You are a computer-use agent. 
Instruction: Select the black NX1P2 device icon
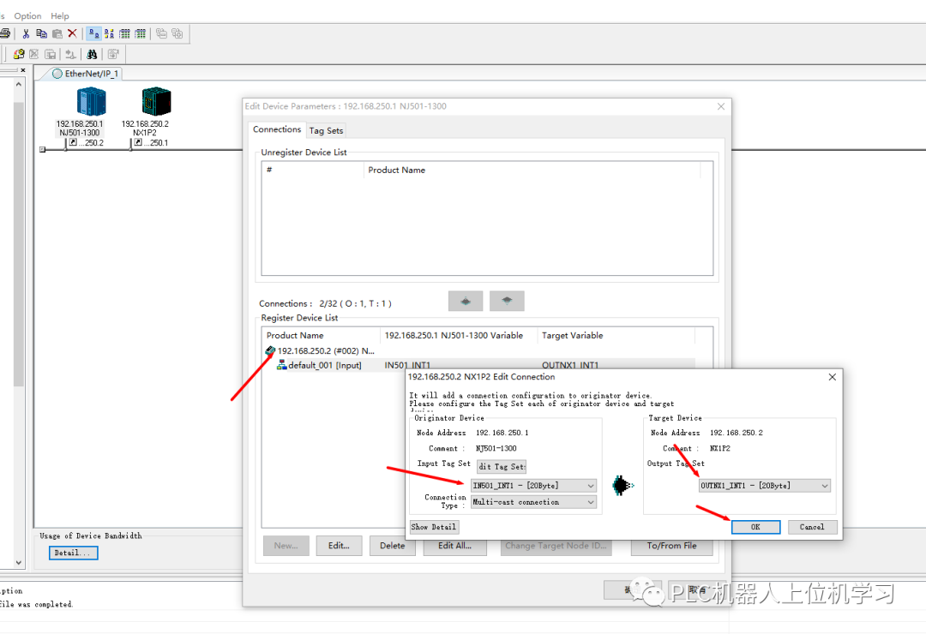(157, 101)
